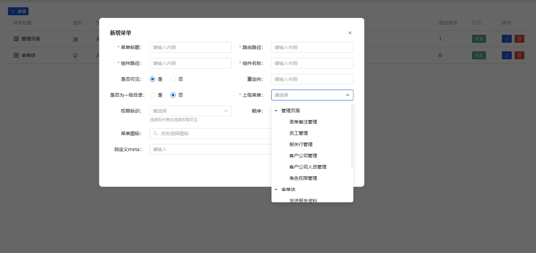Collapse the 审单侠 node in dropdown tree
The height and width of the screenshot is (253, 536).
[276, 189]
